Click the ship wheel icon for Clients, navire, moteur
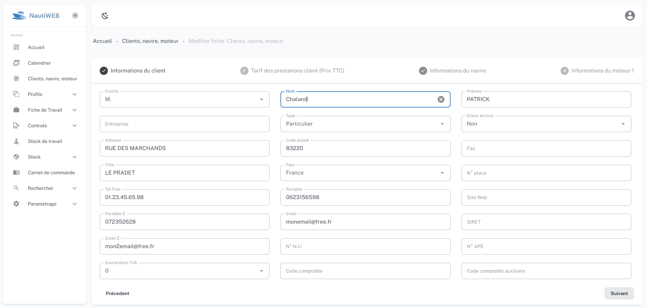Viewport: 647px width, 308px height. point(16,79)
